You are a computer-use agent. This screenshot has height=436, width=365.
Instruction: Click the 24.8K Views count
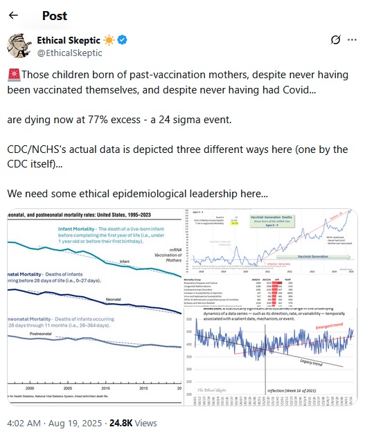(133, 424)
